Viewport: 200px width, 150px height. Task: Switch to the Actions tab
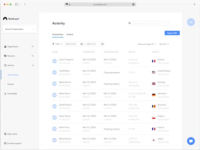[70, 34]
